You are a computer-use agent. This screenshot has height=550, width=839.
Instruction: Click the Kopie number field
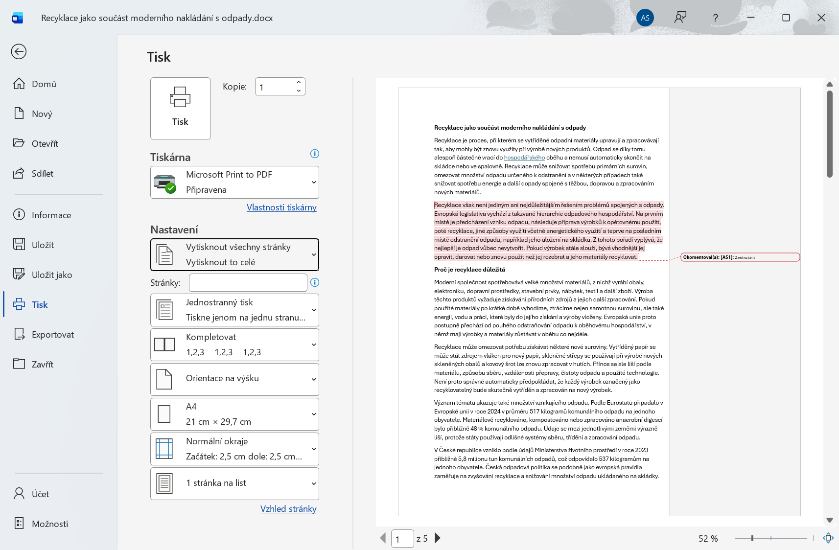click(x=275, y=87)
